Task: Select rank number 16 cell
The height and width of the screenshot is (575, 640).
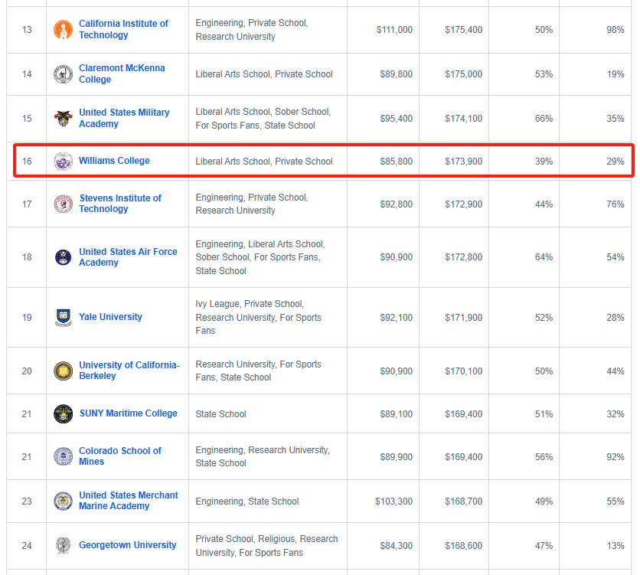Action: click(27, 162)
